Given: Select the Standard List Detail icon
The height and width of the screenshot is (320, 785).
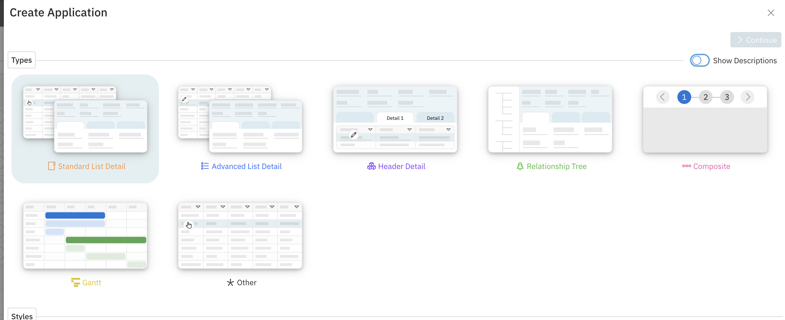Looking at the screenshot, I should [x=51, y=166].
